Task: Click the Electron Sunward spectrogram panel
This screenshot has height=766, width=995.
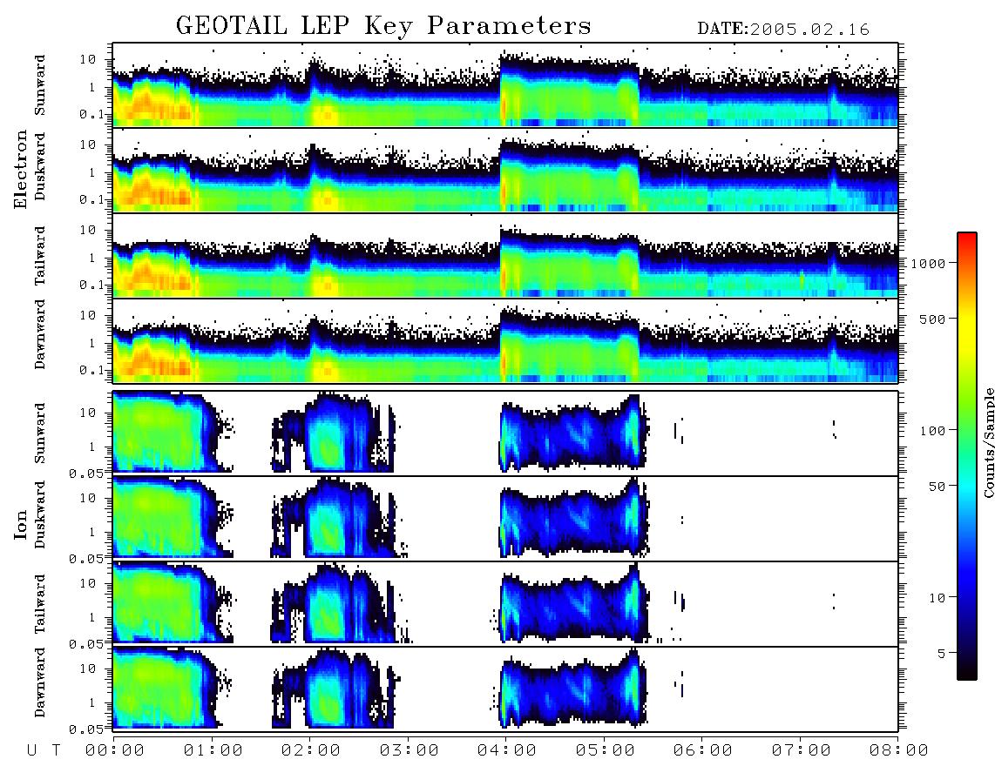Action: 505,85
